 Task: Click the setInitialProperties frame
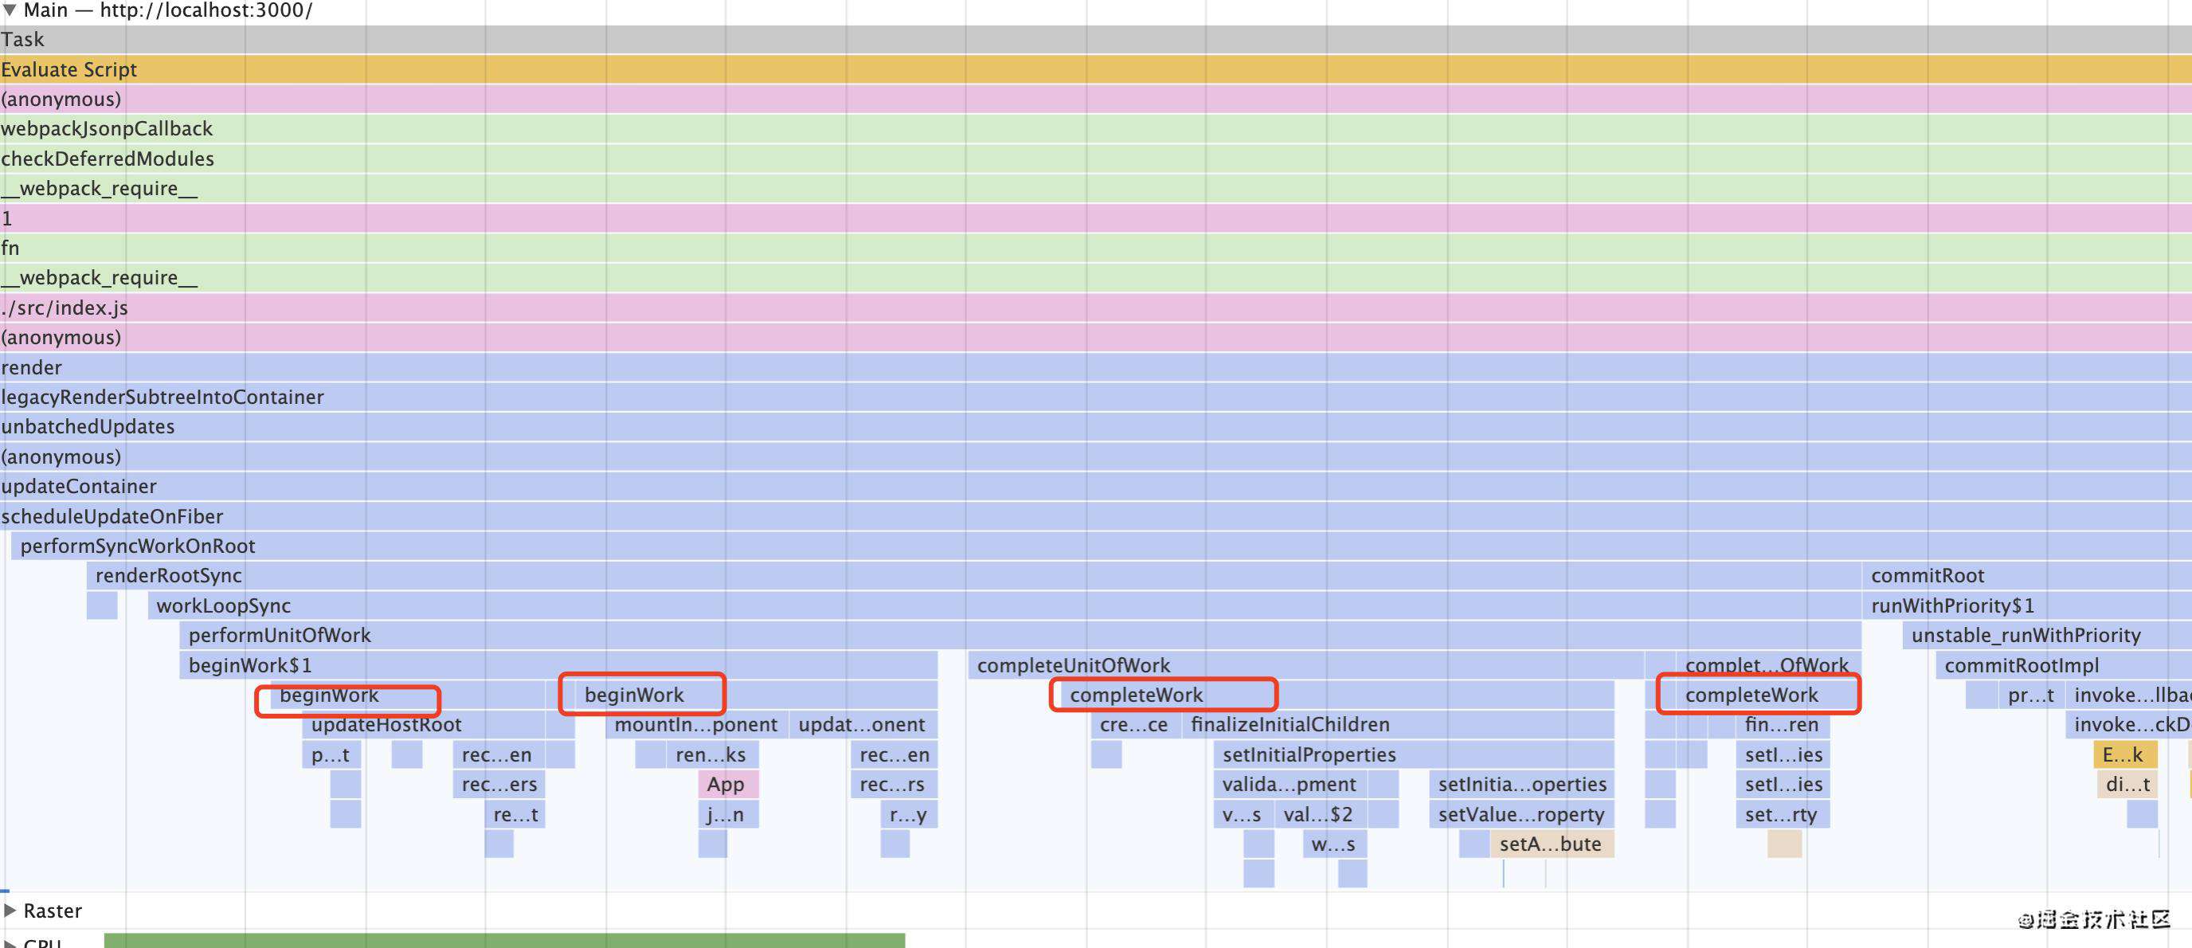(1415, 755)
